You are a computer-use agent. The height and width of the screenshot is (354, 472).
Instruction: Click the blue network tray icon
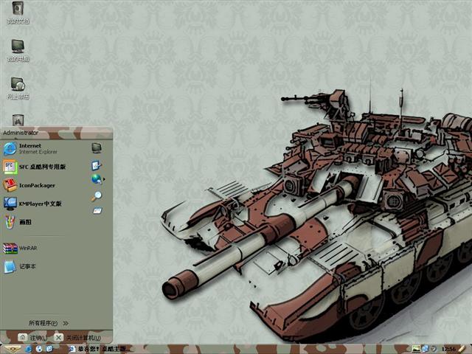[x=425, y=349]
